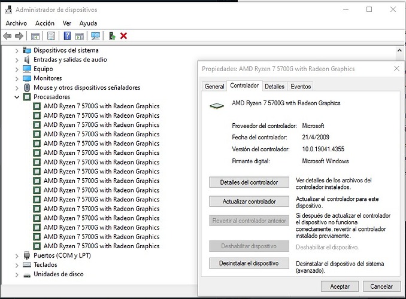Switch to the Detalles tab

[274, 86]
